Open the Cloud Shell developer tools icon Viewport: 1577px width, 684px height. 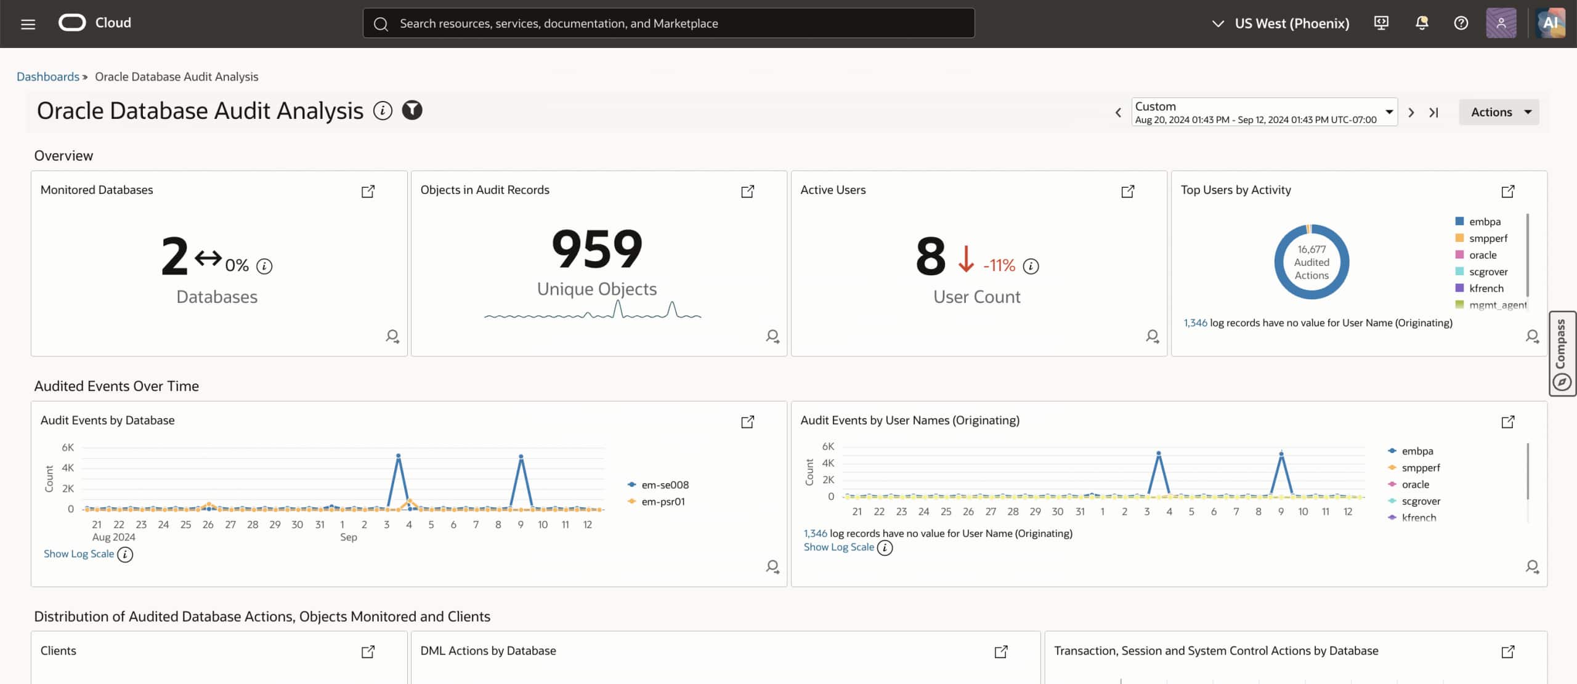point(1381,23)
